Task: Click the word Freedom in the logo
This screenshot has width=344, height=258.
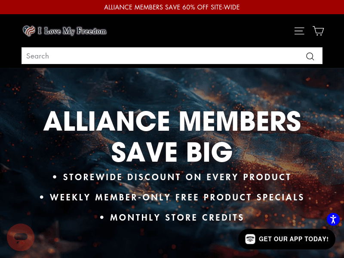Action: tap(92, 31)
